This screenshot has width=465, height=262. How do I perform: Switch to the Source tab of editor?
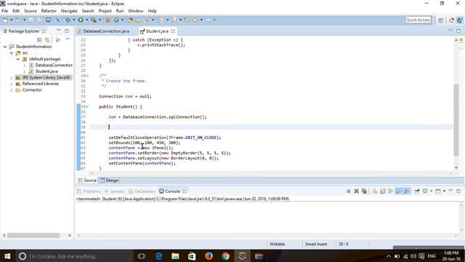coord(87,180)
